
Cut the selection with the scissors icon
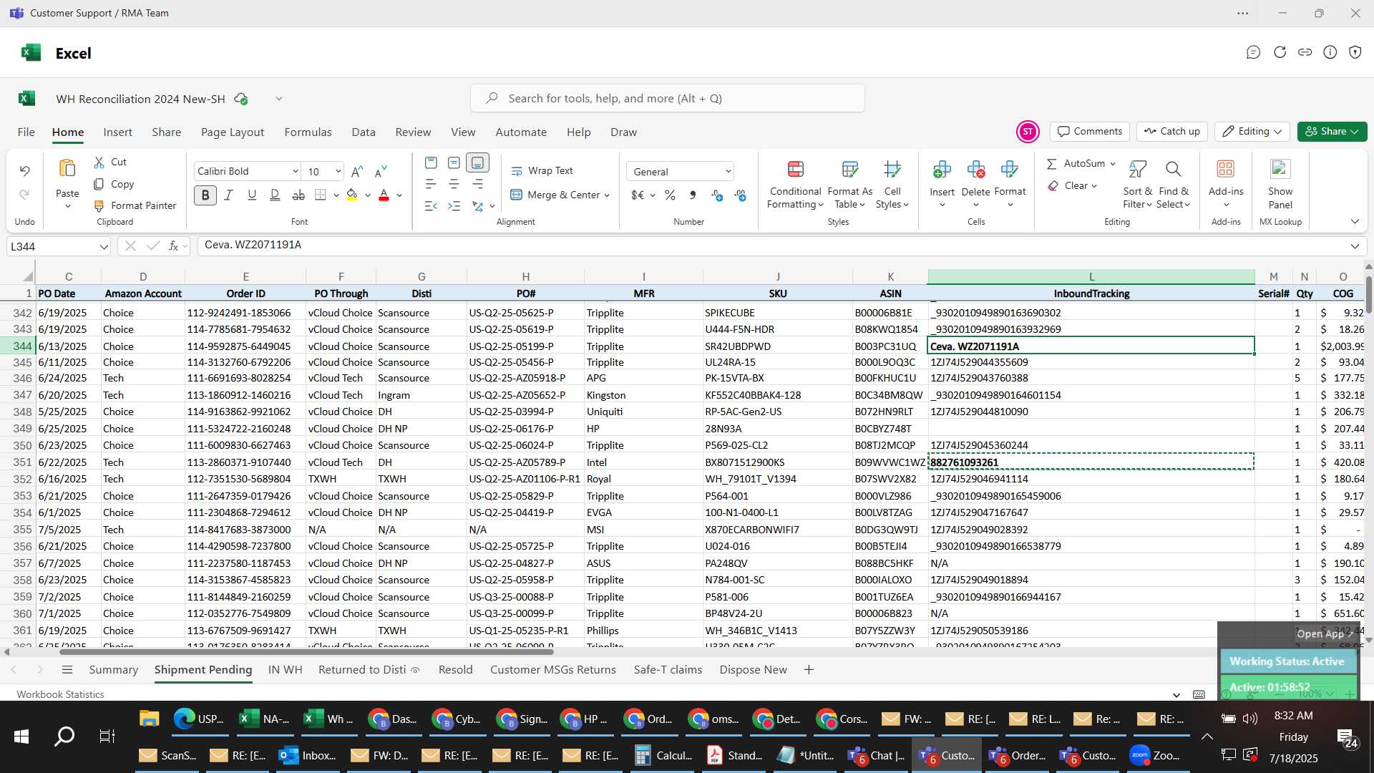click(99, 162)
